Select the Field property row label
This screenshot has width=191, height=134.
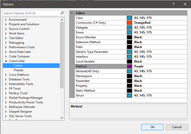pyautogui.click(x=79, y=47)
